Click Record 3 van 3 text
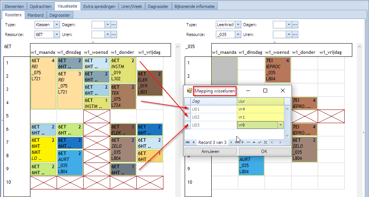Image resolution: width=369 pixels, height=197 pixels. [212, 142]
